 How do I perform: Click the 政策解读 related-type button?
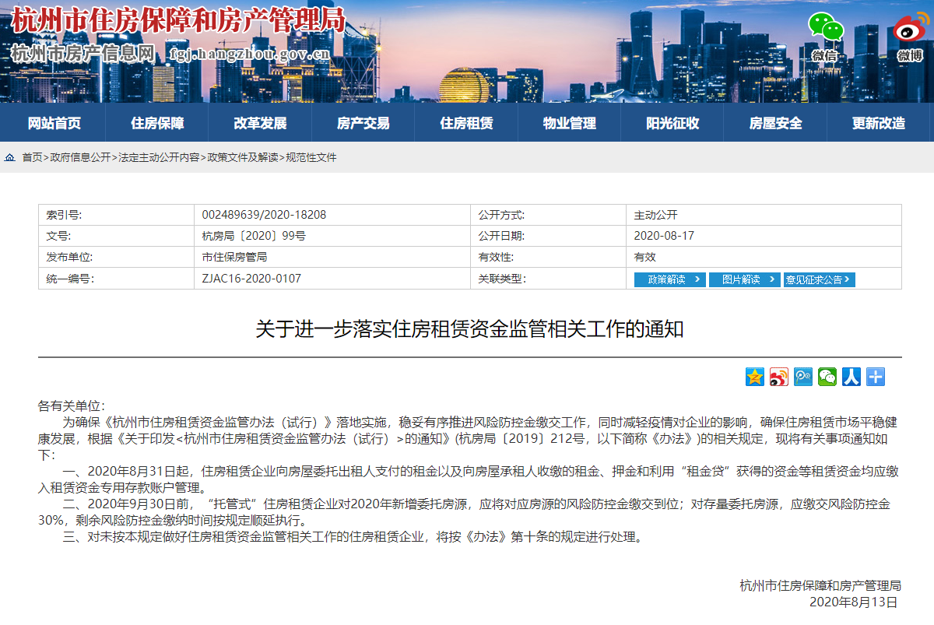(x=670, y=279)
